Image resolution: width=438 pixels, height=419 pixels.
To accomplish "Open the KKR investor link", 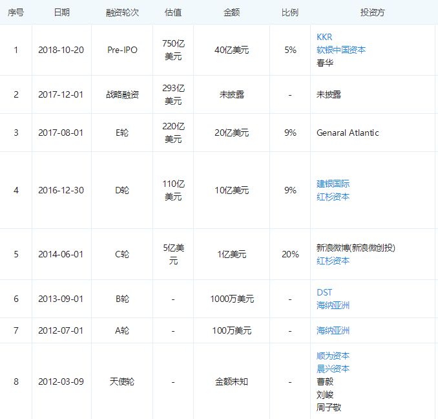I will [324, 37].
